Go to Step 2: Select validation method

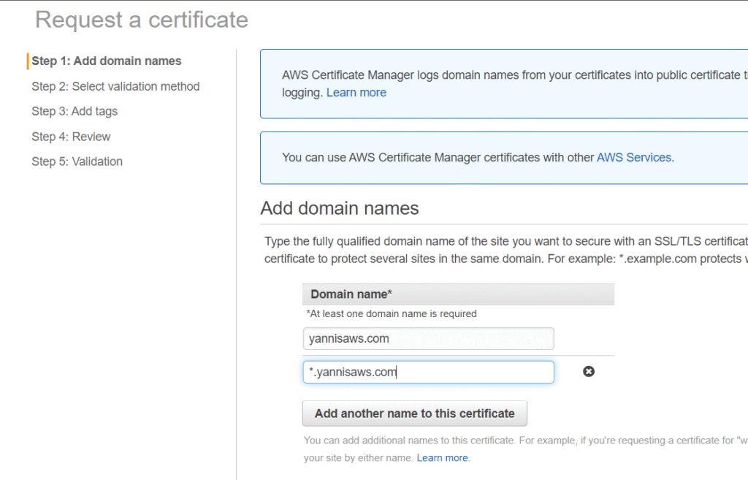tap(115, 86)
